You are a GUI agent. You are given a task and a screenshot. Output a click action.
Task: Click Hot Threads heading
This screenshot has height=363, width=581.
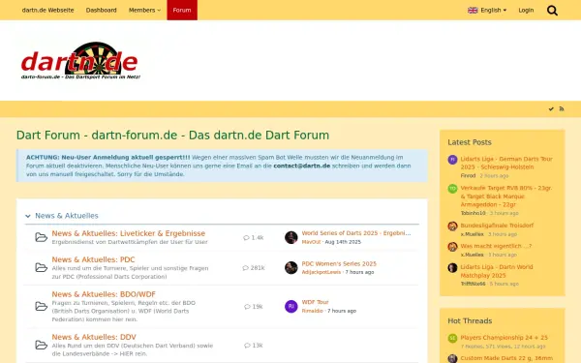point(470,320)
